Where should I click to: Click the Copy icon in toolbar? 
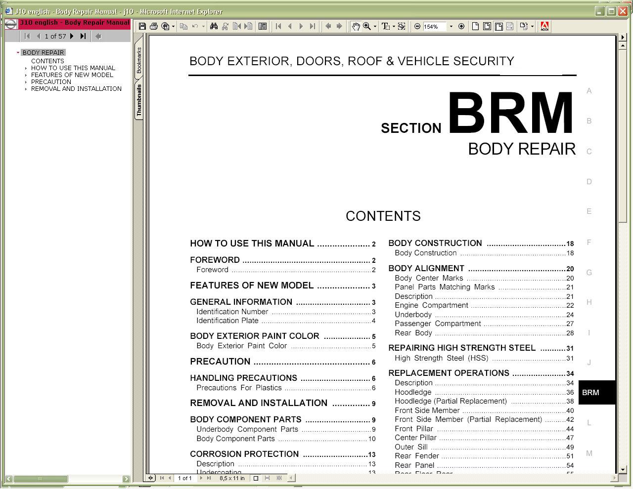click(x=184, y=26)
